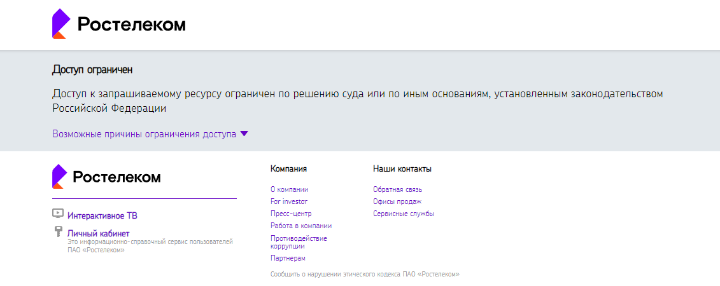720x286 pixels.
Task: Click the Доступ ограничен heading
Action: (92, 70)
